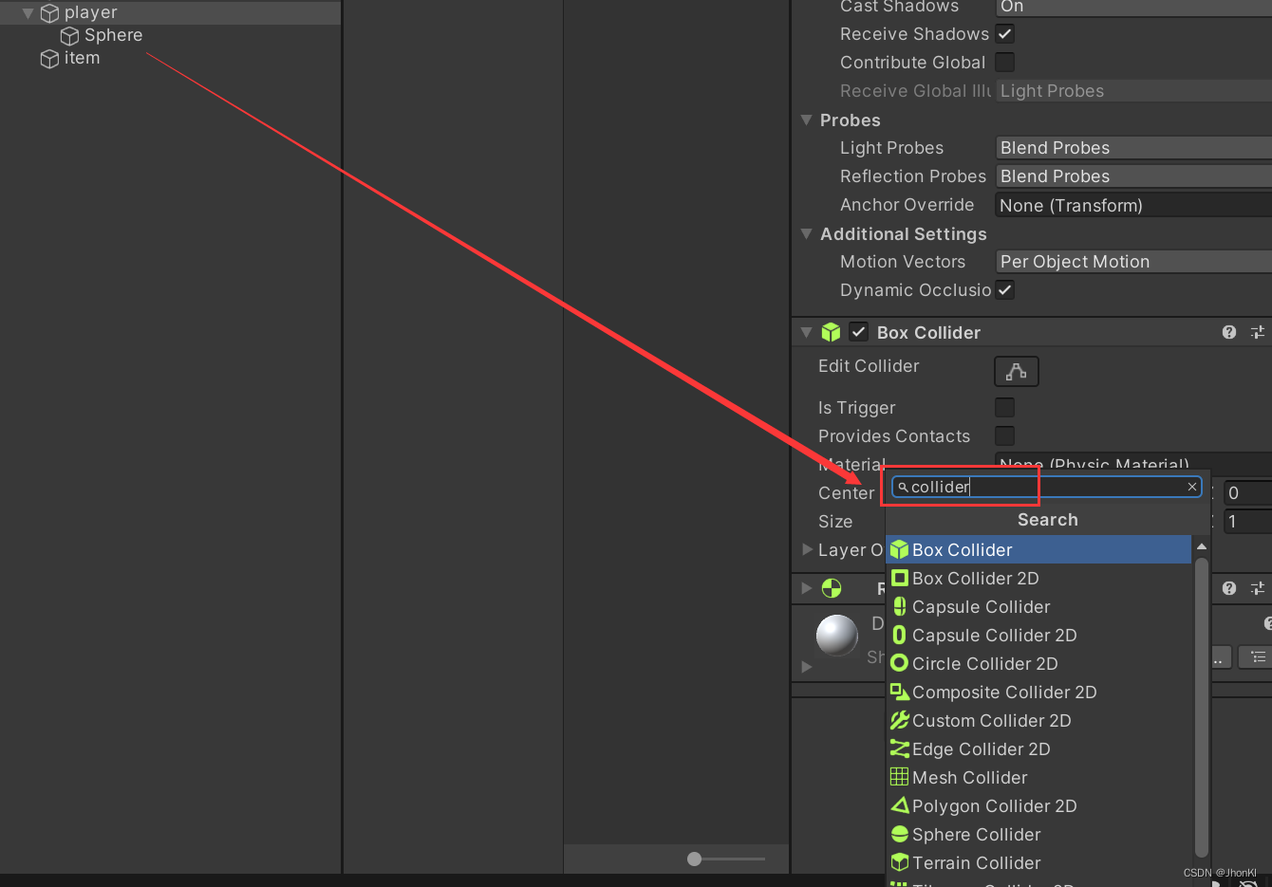The image size is (1272, 887).
Task: Click the Box Collider 2D square icon
Action: point(900,578)
